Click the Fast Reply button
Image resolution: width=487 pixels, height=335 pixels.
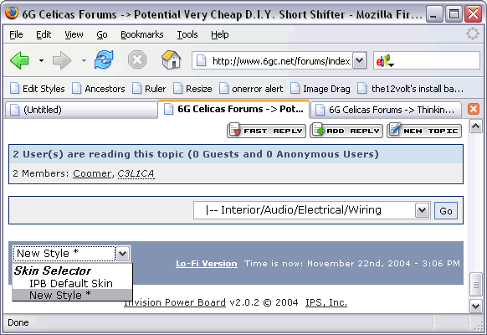[266, 131]
